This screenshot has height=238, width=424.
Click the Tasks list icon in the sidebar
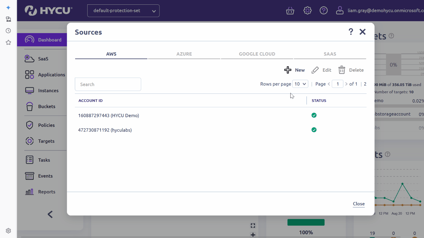[x=30, y=160]
